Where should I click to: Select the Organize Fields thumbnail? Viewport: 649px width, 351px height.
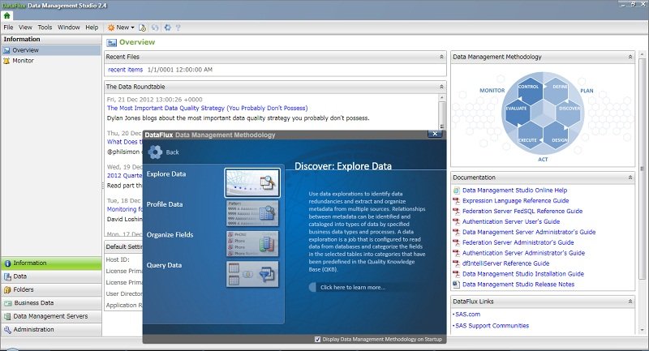click(x=252, y=243)
